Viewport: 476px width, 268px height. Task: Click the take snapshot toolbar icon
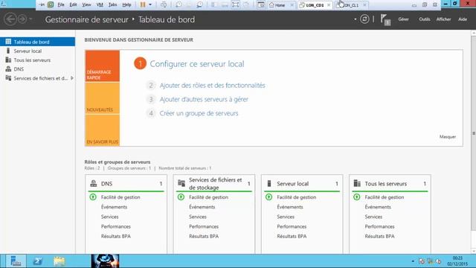click(x=178, y=4)
